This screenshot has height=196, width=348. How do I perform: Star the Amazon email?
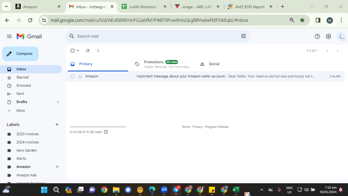pos(80,76)
